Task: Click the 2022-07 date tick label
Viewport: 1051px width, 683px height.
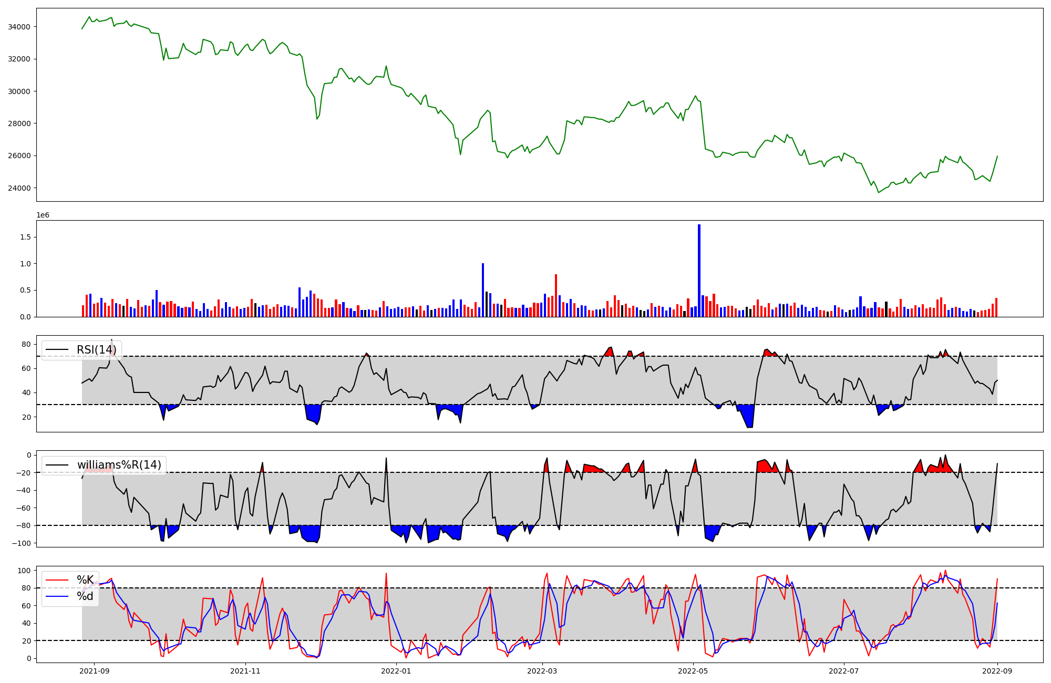Action: pos(843,671)
